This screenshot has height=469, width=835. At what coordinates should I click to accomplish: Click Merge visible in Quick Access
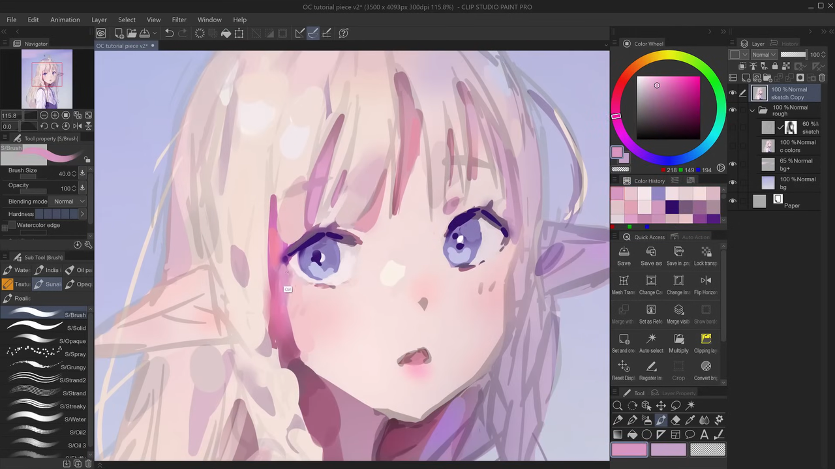coord(678,314)
